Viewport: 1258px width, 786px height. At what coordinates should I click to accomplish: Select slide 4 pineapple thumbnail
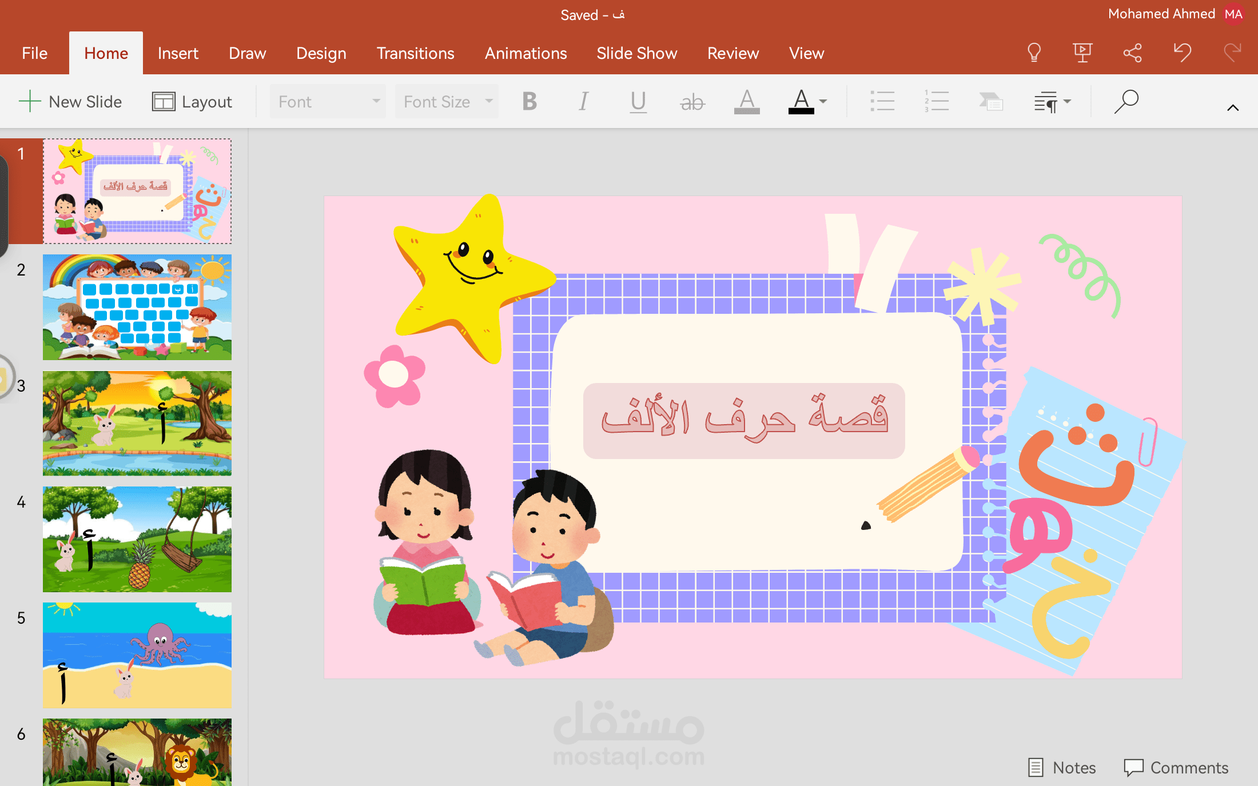(x=137, y=539)
